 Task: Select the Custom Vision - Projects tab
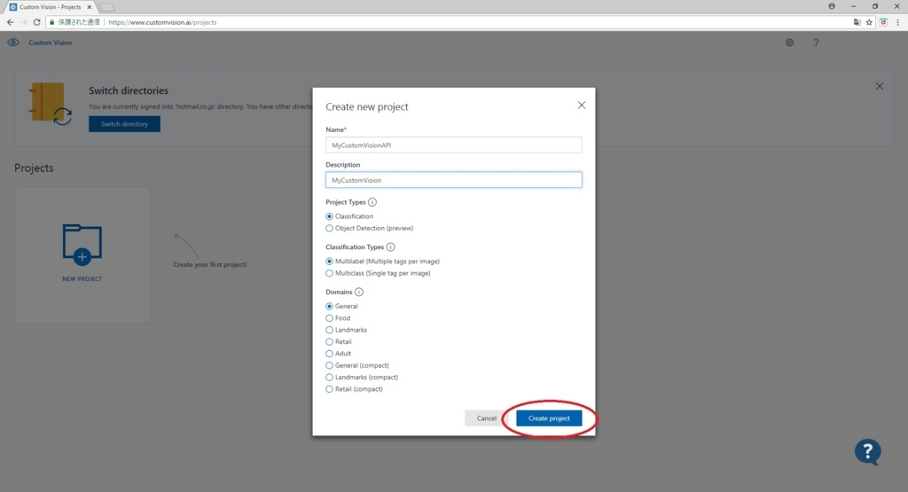(50, 7)
